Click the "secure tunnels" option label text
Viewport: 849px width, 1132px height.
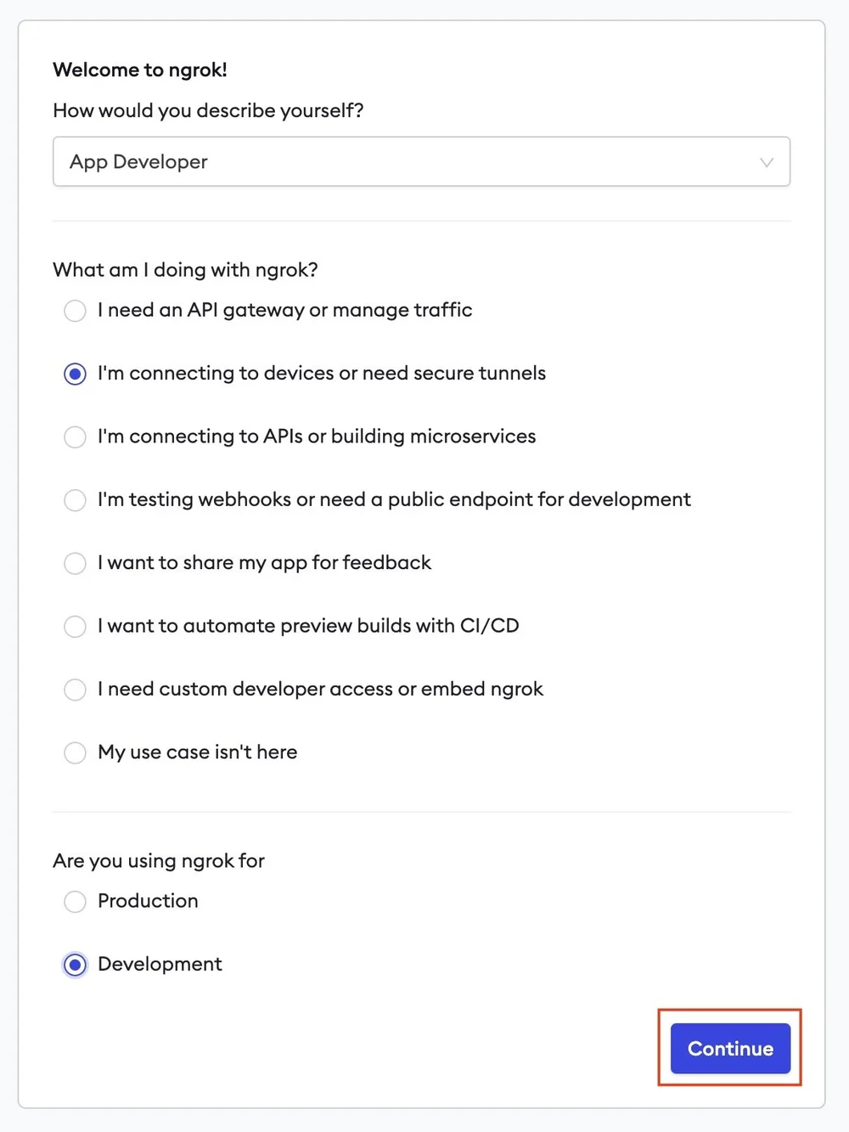[x=322, y=373]
